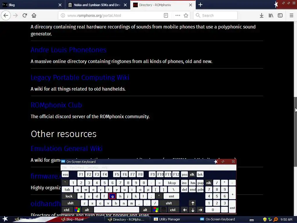Open File menu of On-Screen Keyboard

point(64,167)
